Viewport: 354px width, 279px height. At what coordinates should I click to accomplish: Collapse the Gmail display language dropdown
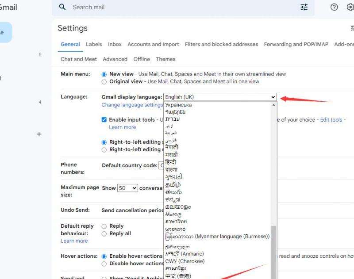pos(220,97)
